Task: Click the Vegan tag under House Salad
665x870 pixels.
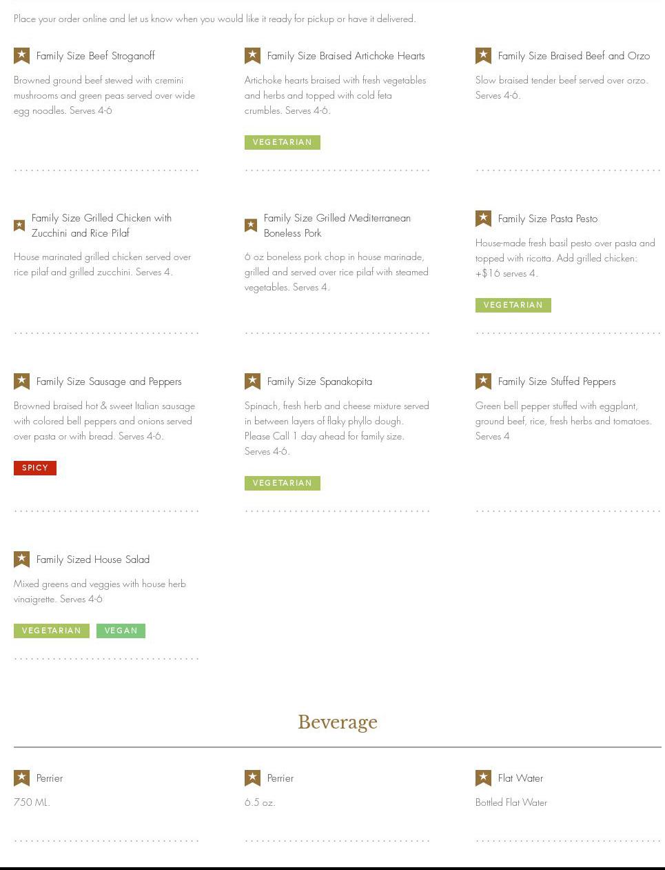Action: [121, 631]
